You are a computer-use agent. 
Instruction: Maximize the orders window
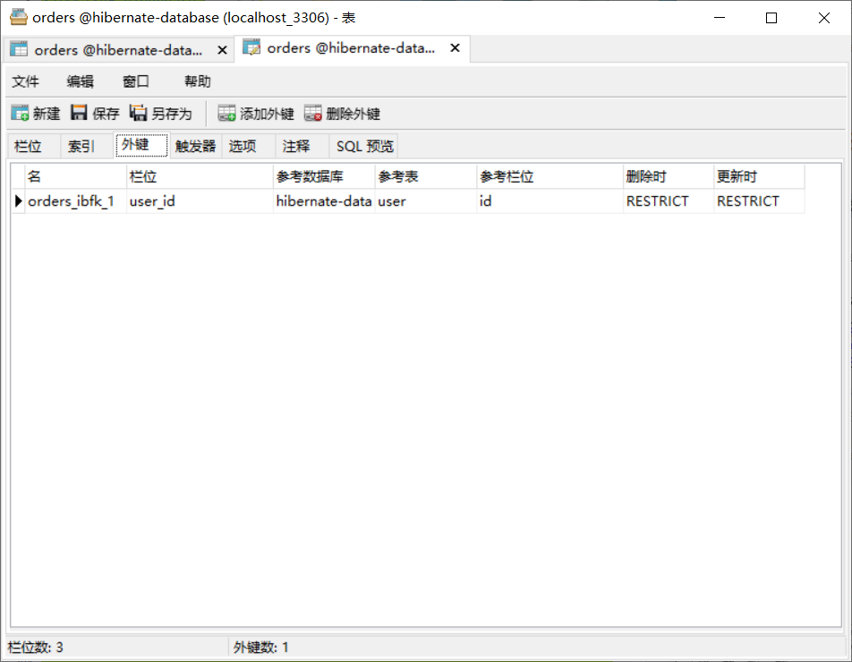pos(771,18)
